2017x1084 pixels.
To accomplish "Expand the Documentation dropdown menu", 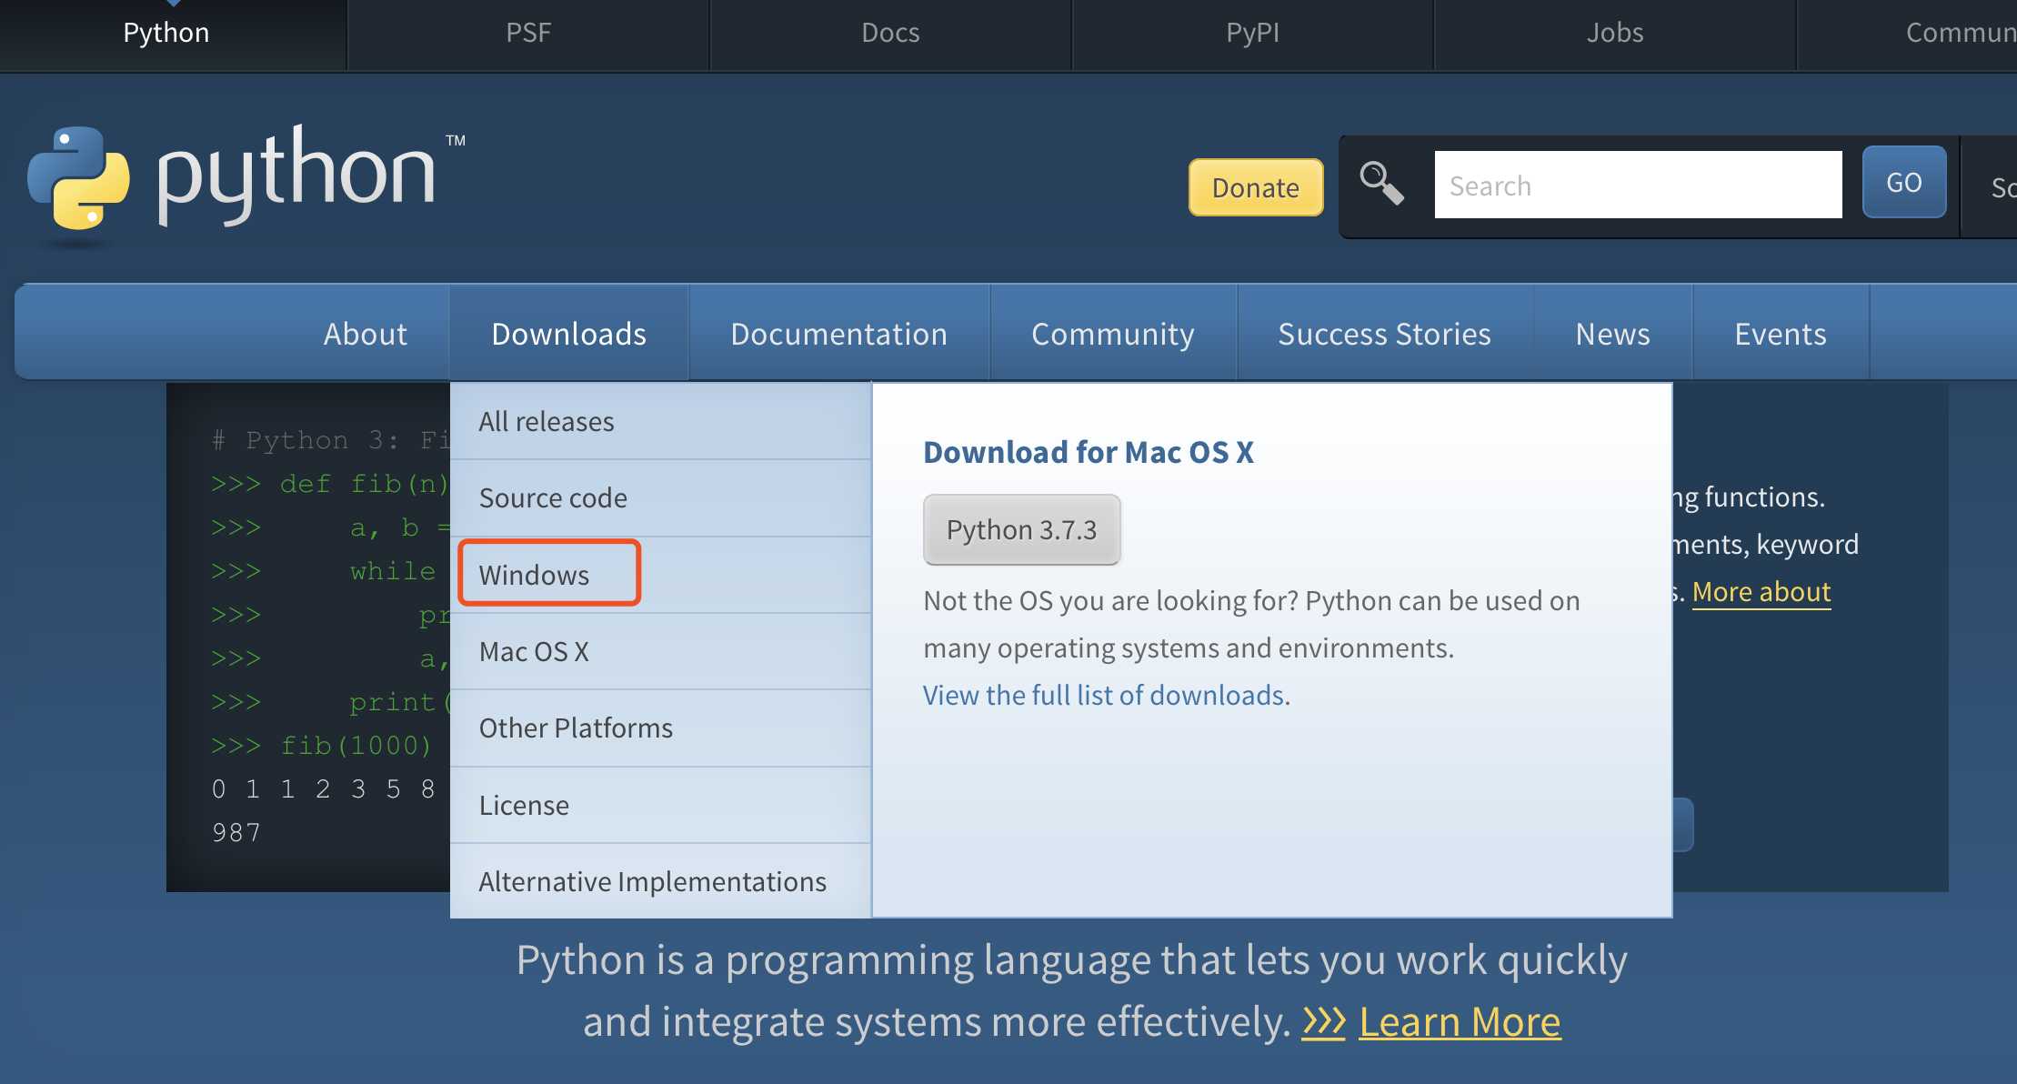I will 837,333.
